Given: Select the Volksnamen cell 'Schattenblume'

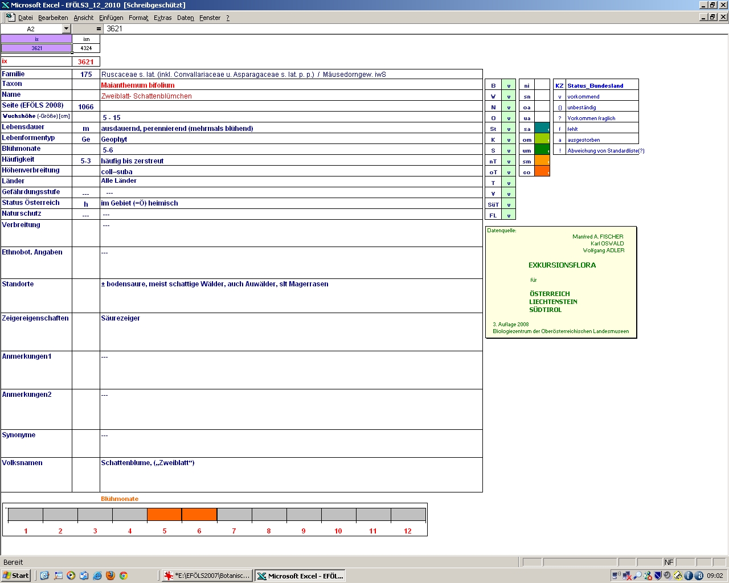Looking at the screenshot, I should pos(291,474).
